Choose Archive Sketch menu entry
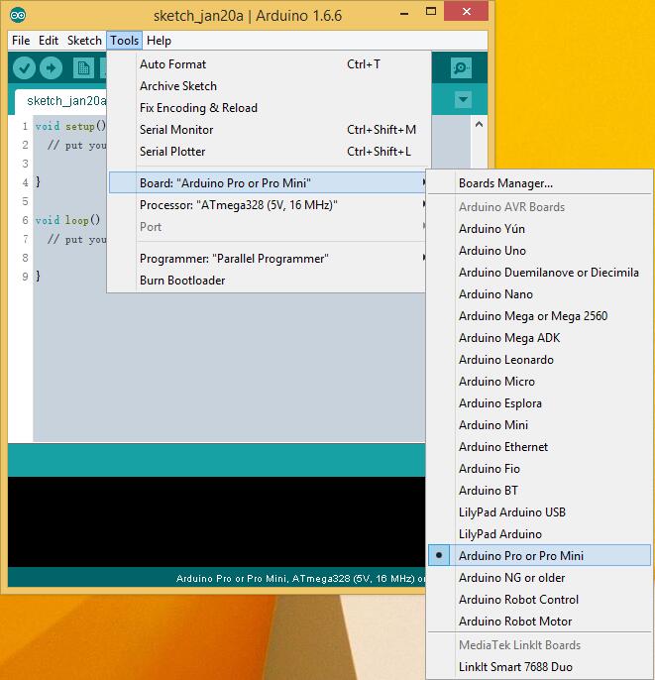655x680 pixels. click(x=269, y=86)
